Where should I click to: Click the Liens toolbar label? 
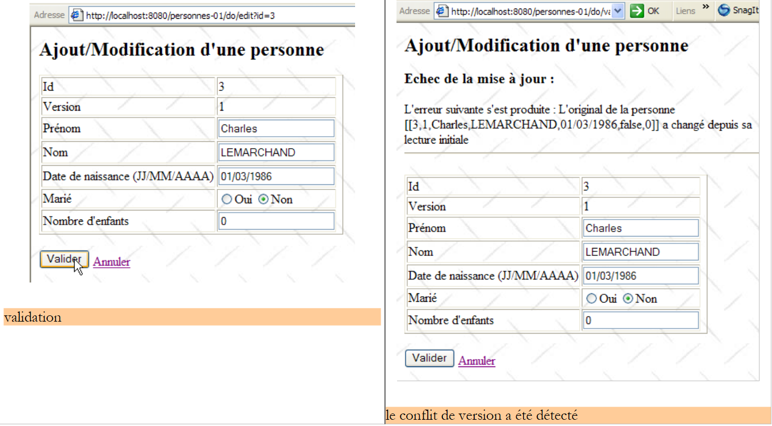tap(685, 11)
